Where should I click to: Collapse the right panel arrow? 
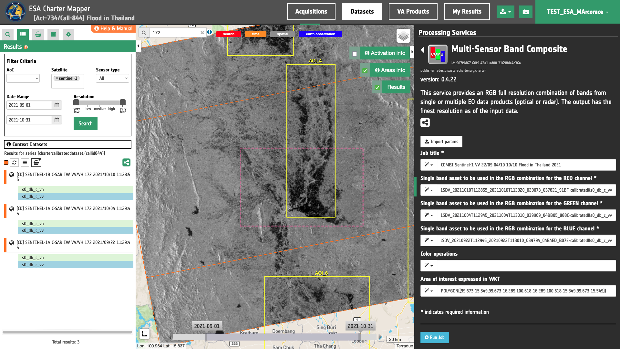pos(412,52)
